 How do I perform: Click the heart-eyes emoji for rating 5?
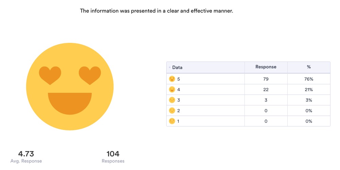coord(172,79)
